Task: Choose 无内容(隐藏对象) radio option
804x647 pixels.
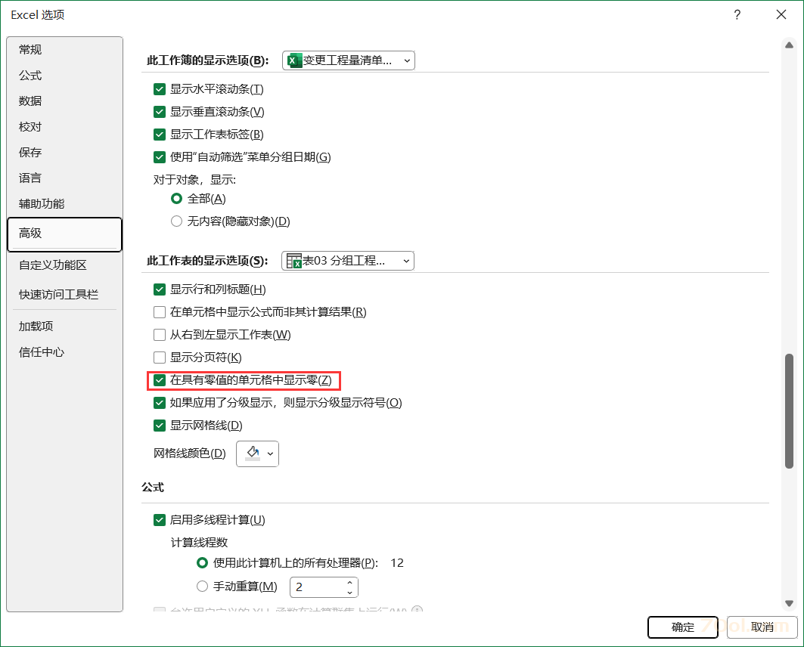Action: (x=176, y=221)
